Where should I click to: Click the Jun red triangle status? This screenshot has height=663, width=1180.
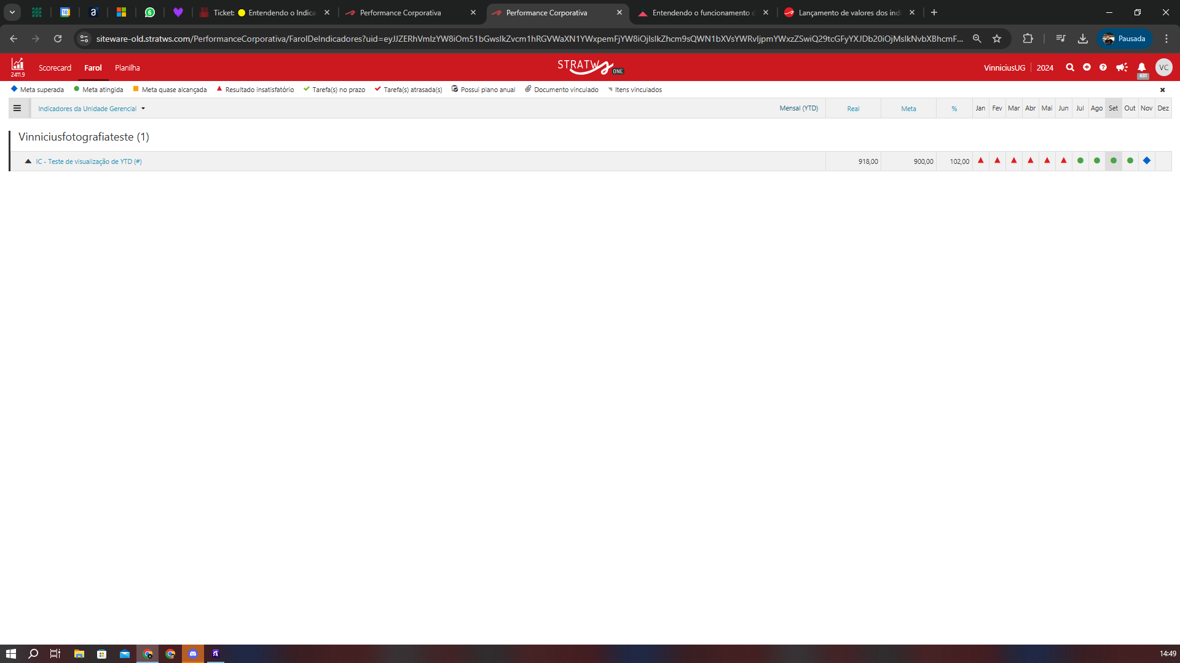(x=1064, y=160)
